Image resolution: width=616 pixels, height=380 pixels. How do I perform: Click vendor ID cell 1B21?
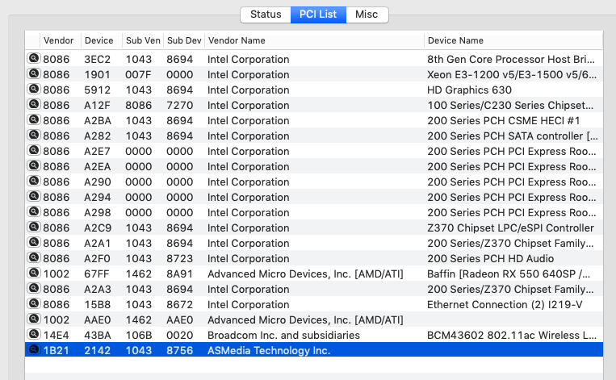click(57, 351)
